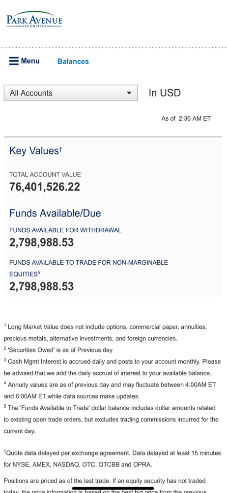Tap the home indicator bar at the bottom

pos(113,489)
